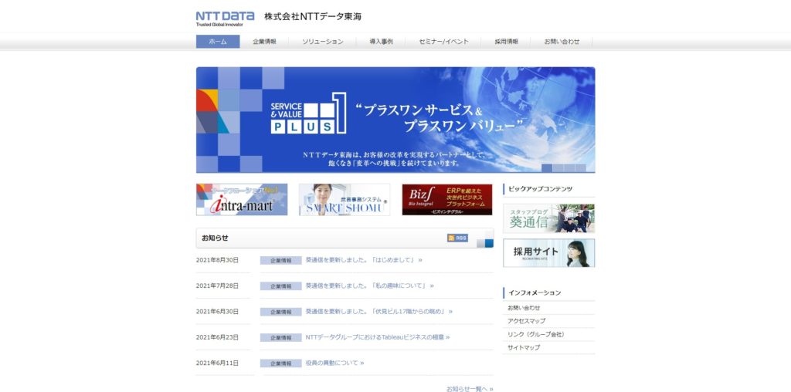Open the SMART SHOMU banner
Viewport: 791px width, 392px height.
pos(345,200)
